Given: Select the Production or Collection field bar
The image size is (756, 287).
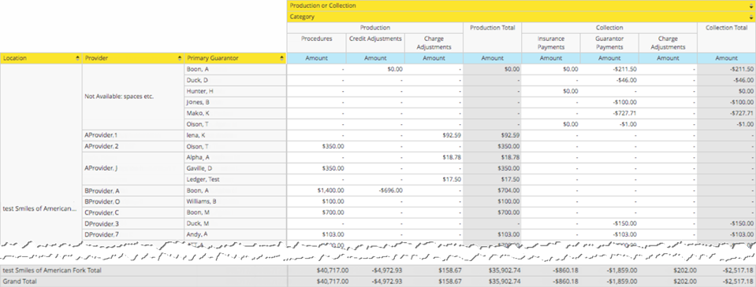Looking at the screenshot, I should tap(521, 6).
